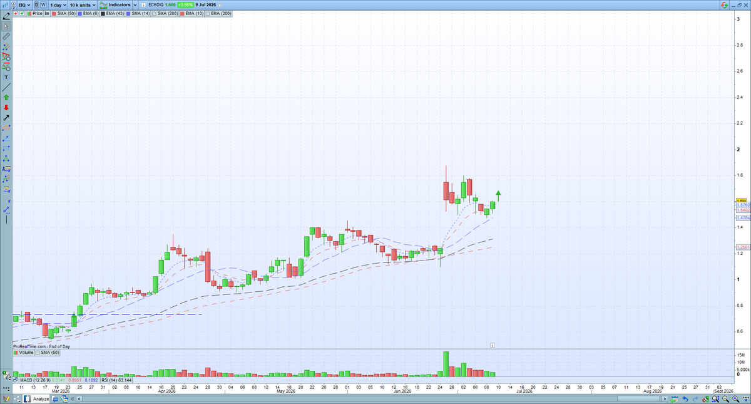
Task: Click the Analyze button
Action: (x=36, y=399)
